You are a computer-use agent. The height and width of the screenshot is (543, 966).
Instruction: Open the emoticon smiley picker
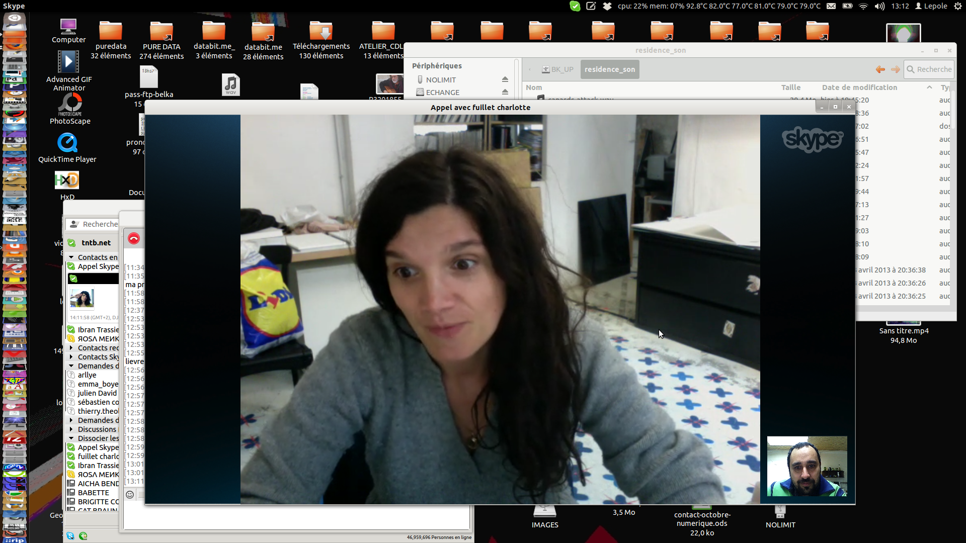[130, 495]
